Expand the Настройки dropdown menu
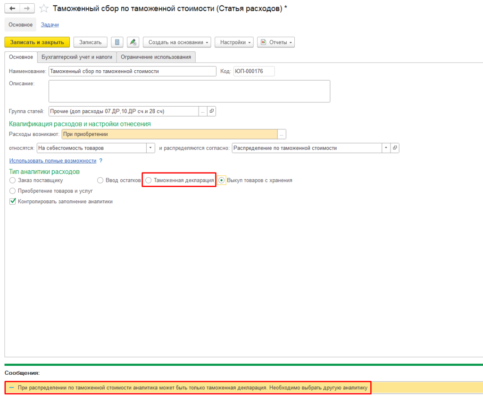 tap(234, 42)
